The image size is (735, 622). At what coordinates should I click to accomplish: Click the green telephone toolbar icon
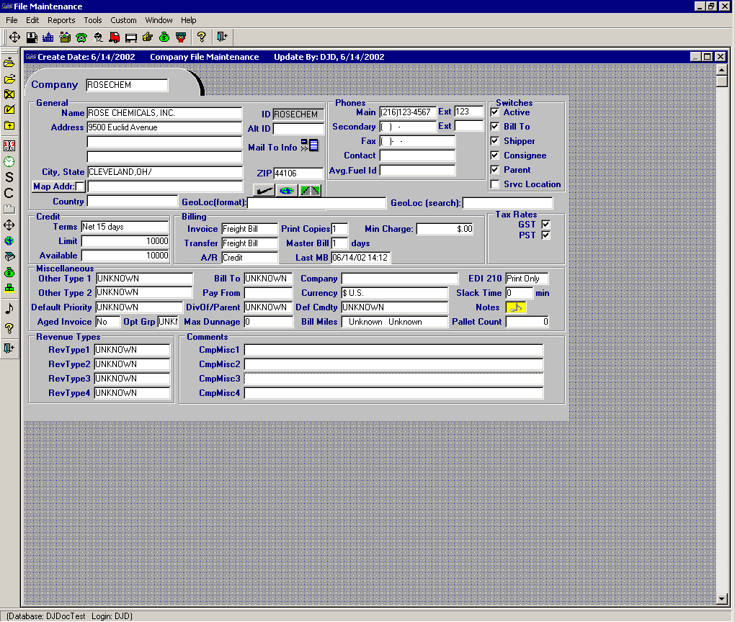81,37
